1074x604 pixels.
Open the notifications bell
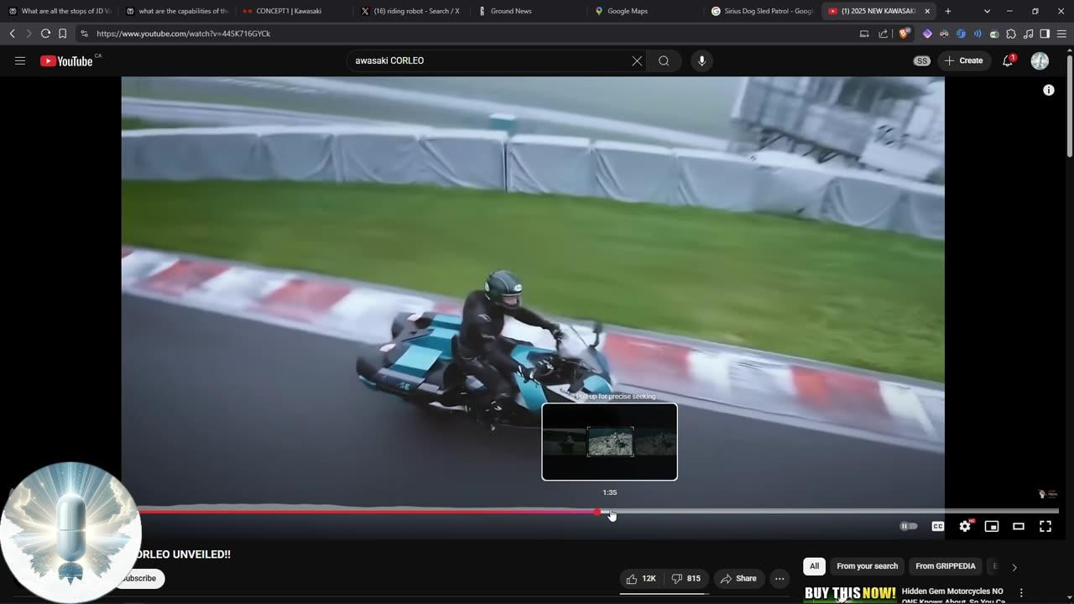[1008, 60]
